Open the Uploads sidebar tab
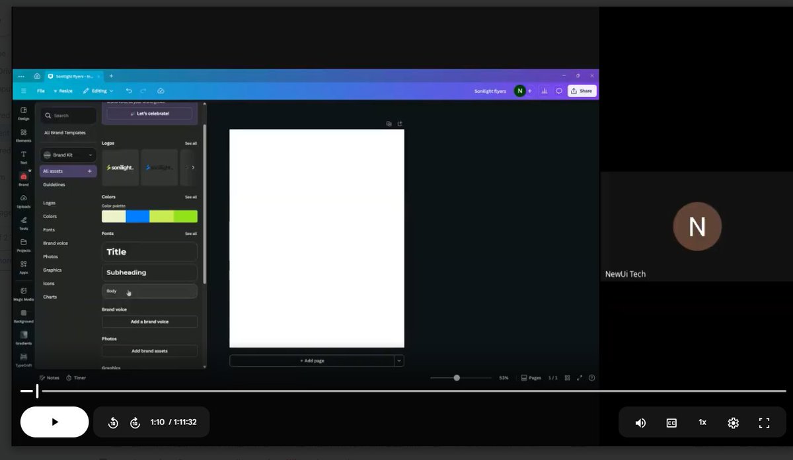The image size is (793, 460). click(x=24, y=201)
